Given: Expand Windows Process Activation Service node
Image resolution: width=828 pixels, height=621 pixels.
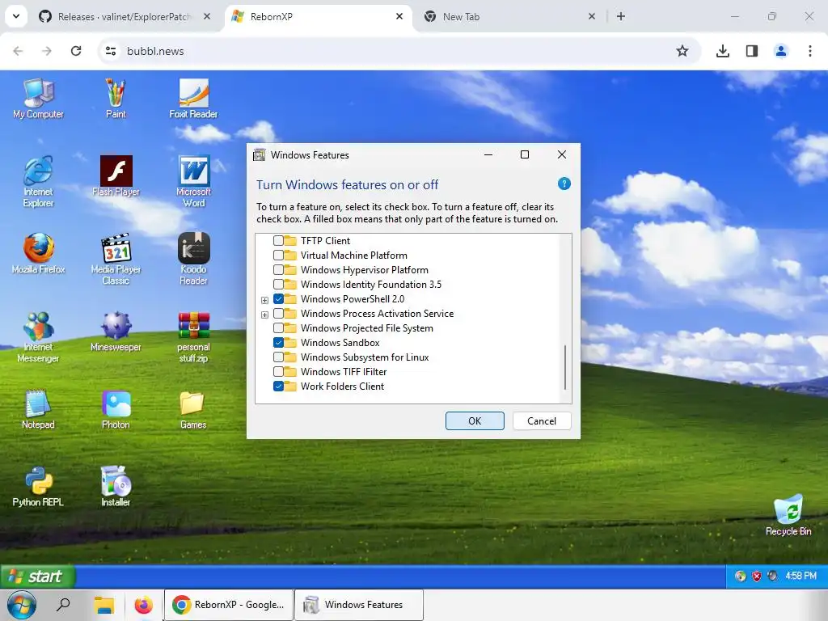Looking at the screenshot, I should [264, 315].
